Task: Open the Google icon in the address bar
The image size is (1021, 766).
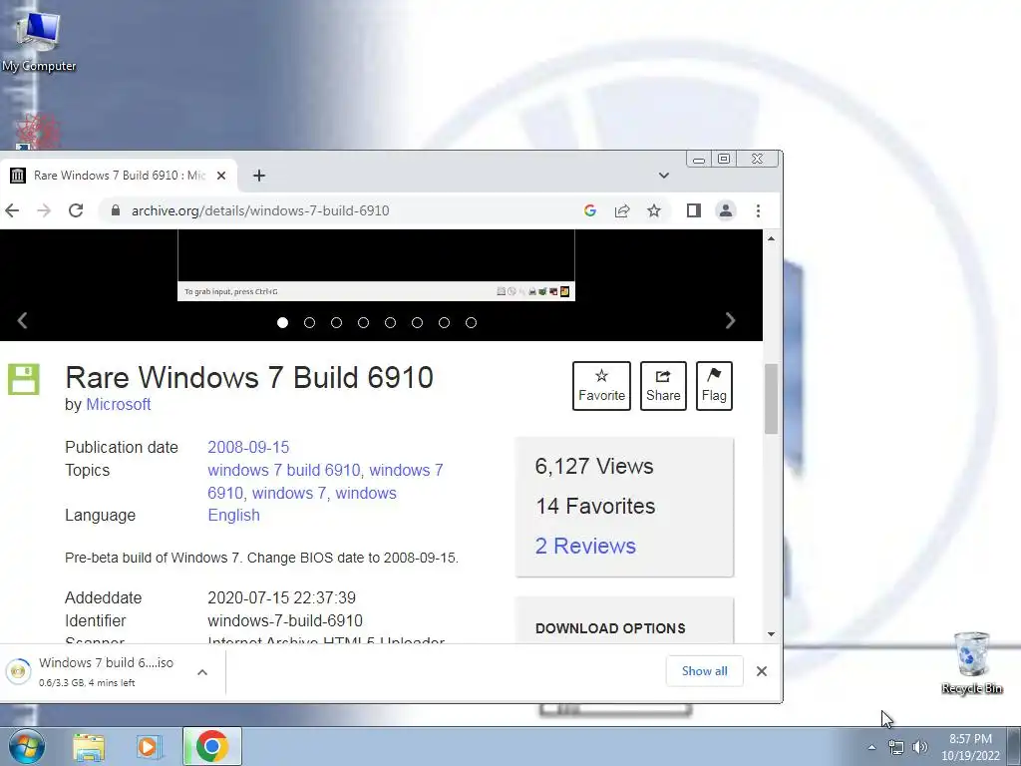Action: click(x=590, y=210)
